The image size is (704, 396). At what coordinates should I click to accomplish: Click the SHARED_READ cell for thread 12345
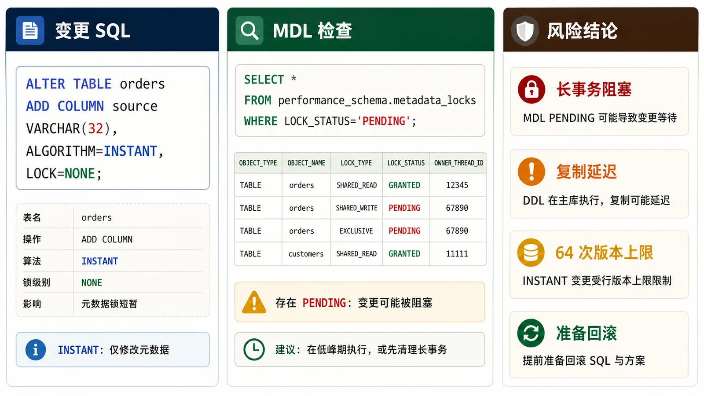pos(356,185)
